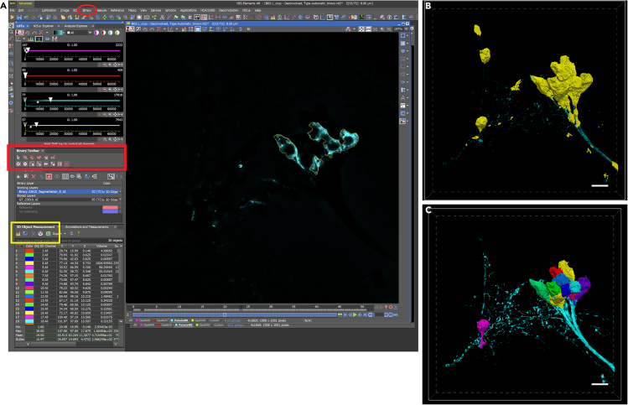Click the Save icon in main toolbar
628x405 pixels.
[x=18, y=18]
